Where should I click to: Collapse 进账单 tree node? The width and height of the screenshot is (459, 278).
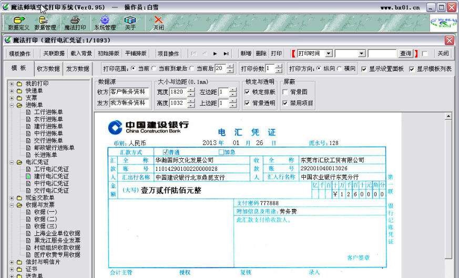pos(12,105)
